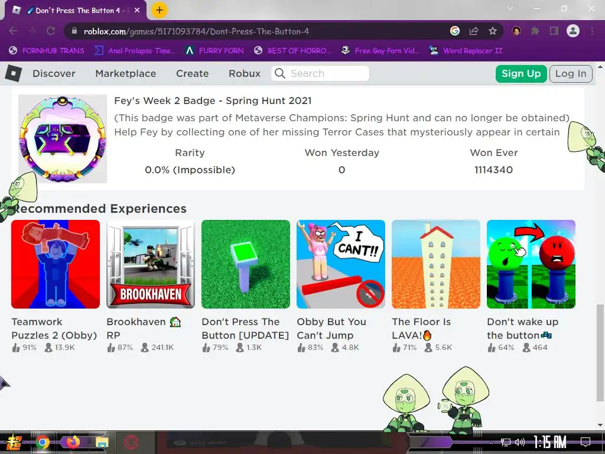Screen dimensions: 605x454
Task: Open Fey's Week 2 Badge title link
Action: tap(213, 100)
